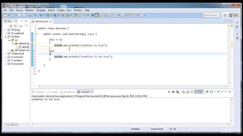Minimize the Console view panel

[226, 92]
